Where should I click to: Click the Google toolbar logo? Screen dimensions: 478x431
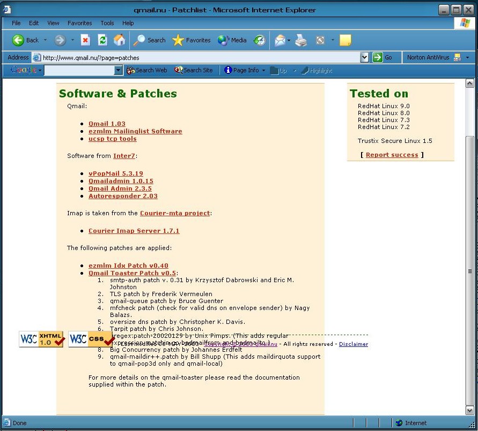coord(24,70)
